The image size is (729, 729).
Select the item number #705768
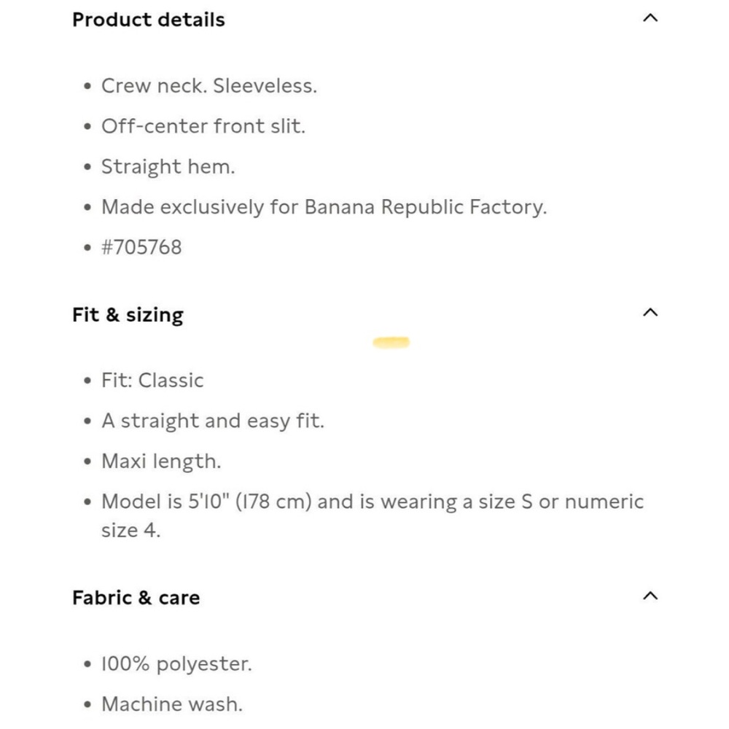(x=141, y=247)
